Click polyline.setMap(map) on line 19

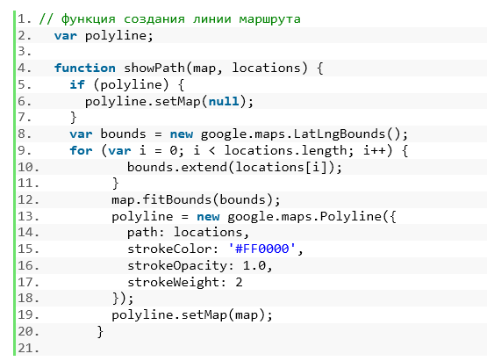pyautogui.click(x=192, y=315)
